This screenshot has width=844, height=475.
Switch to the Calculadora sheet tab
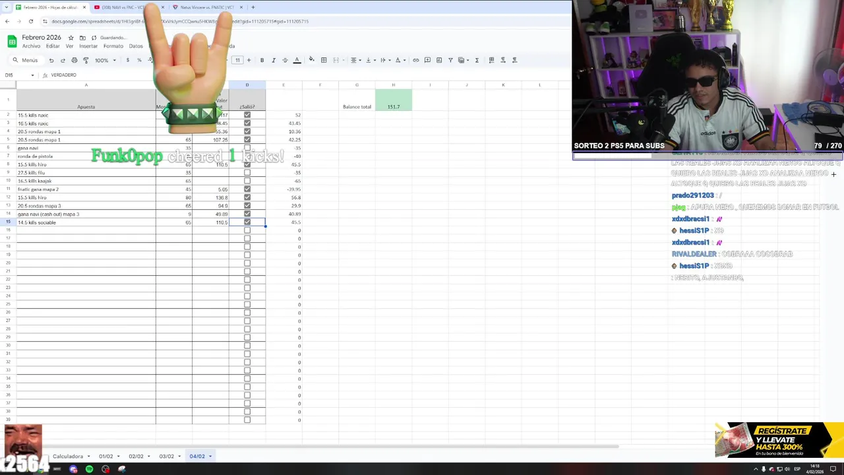68,457
